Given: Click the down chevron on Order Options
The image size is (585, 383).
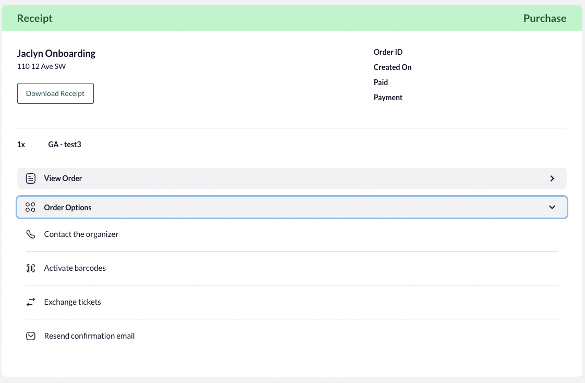Looking at the screenshot, I should (552, 207).
